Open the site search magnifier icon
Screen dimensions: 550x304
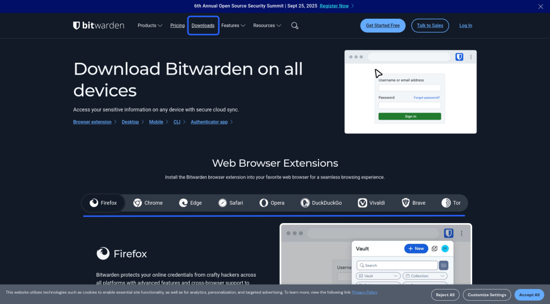(294, 26)
